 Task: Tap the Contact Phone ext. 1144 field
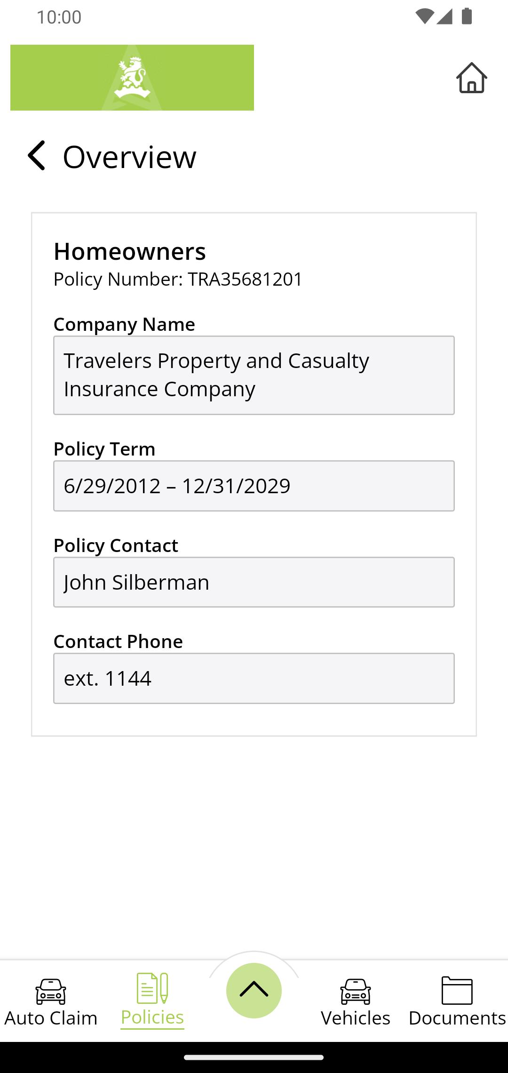pos(254,678)
